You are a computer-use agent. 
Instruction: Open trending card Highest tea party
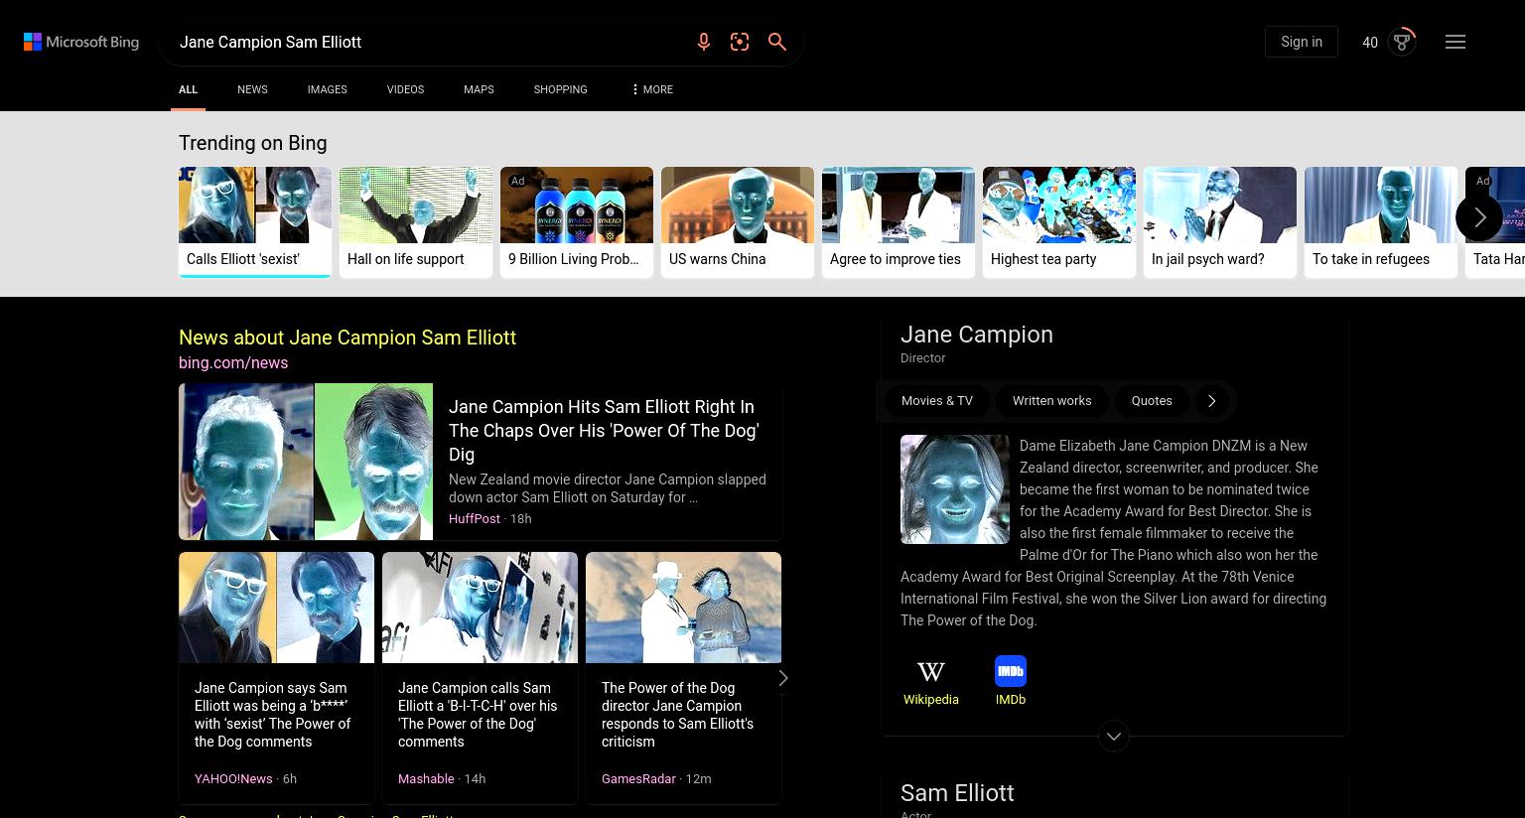(x=1059, y=221)
